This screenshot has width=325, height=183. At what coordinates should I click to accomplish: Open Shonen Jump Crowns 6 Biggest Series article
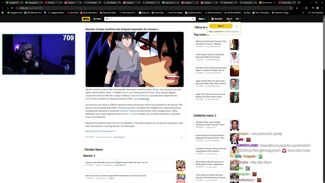117,162
